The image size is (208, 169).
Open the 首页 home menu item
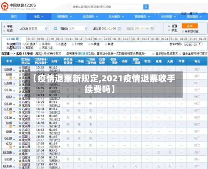click(14, 17)
